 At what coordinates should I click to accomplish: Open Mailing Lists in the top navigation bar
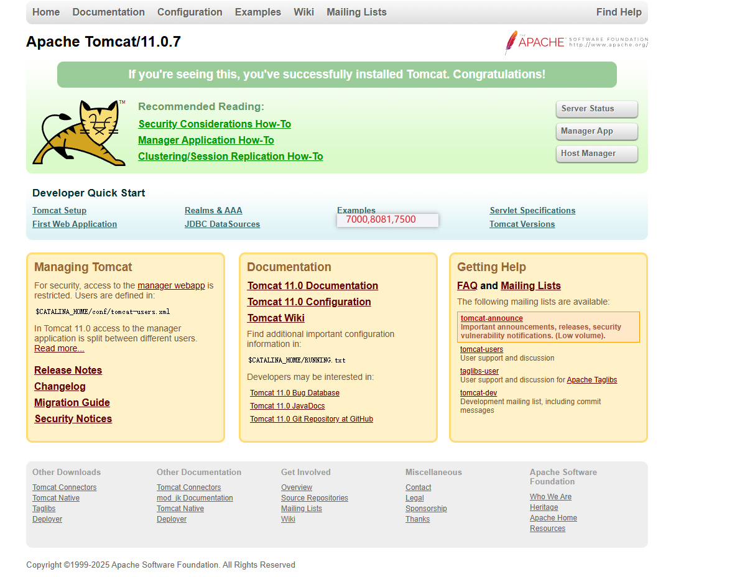356,12
